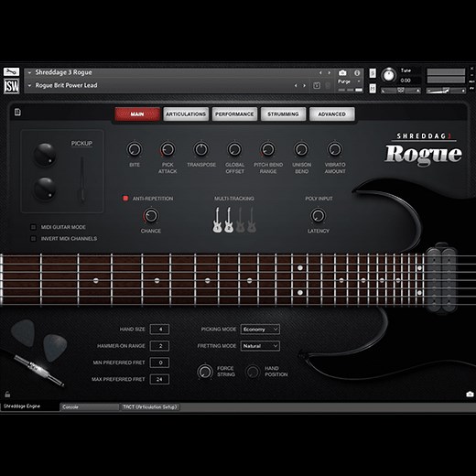Toggle the ANTI-REPETITION red switch
Image resolution: width=476 pixels, height=476 pixels.
pyautogui.click(x=125, y=199)
